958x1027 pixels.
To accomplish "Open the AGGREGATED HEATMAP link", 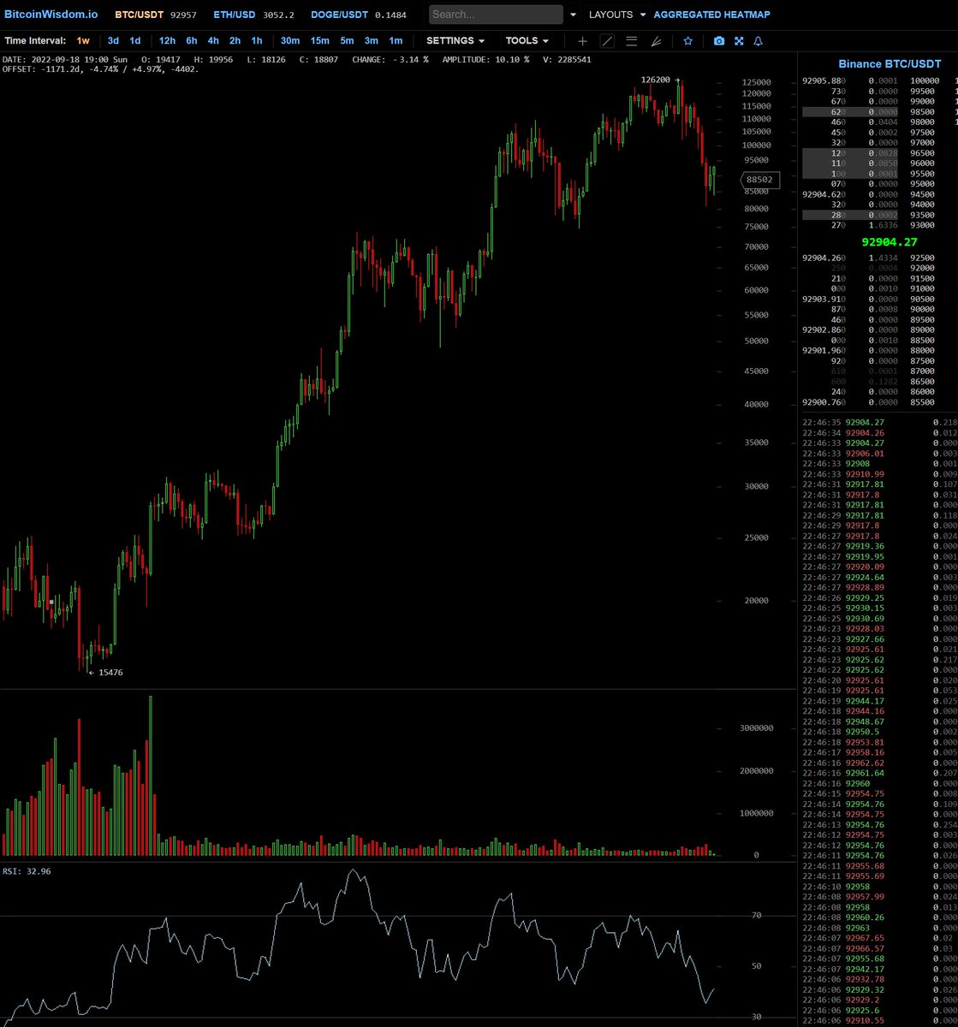I will [x=711, y=15].
